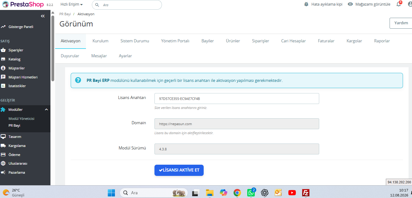Open the taskbar clock and date
The width and height of the screenshot is (412, 198).
[399, 193]
